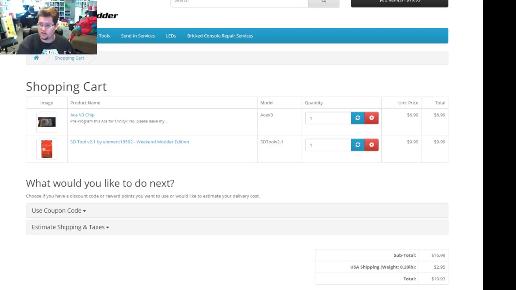Viewport: 516px width, 290px height.
Task: Focus SD Tool v2.1 quantity field
Action: tap(328, 145)
